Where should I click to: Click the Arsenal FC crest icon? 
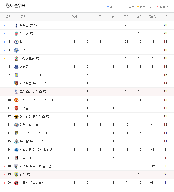pos(16,108)
